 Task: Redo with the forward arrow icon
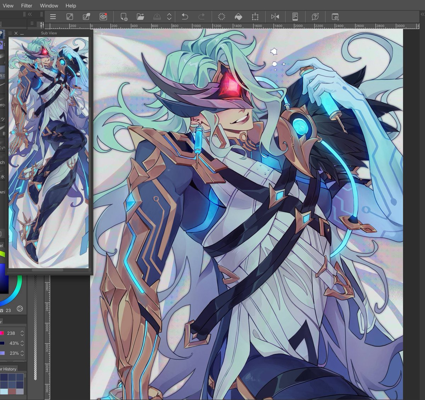202,17
